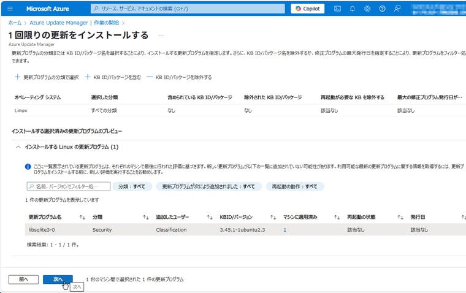Viewport: 466px width, 293px height.
Task: Collapse the インストールする Linux の更新プログラム section
Action: coord(18,146)
